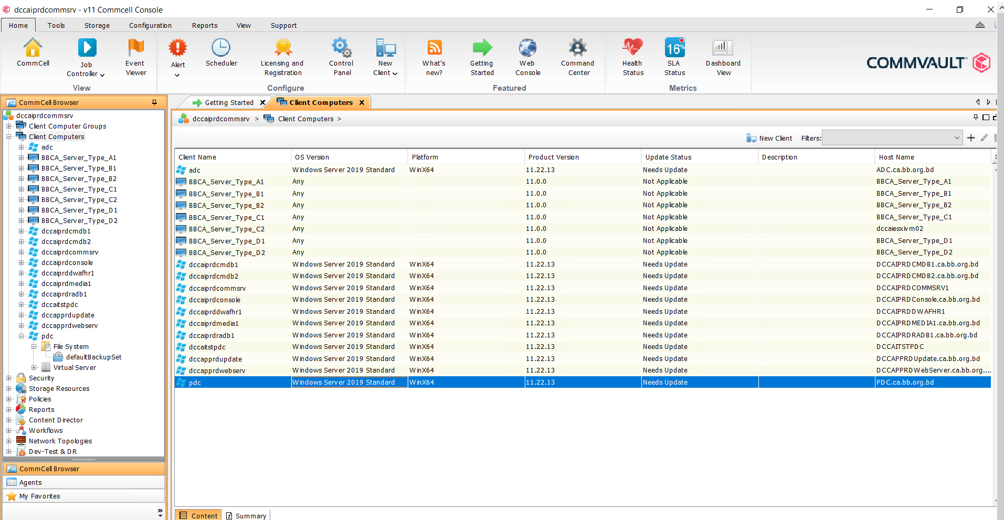Open the Control Panel
The image size is (1004, 520).
342,57
